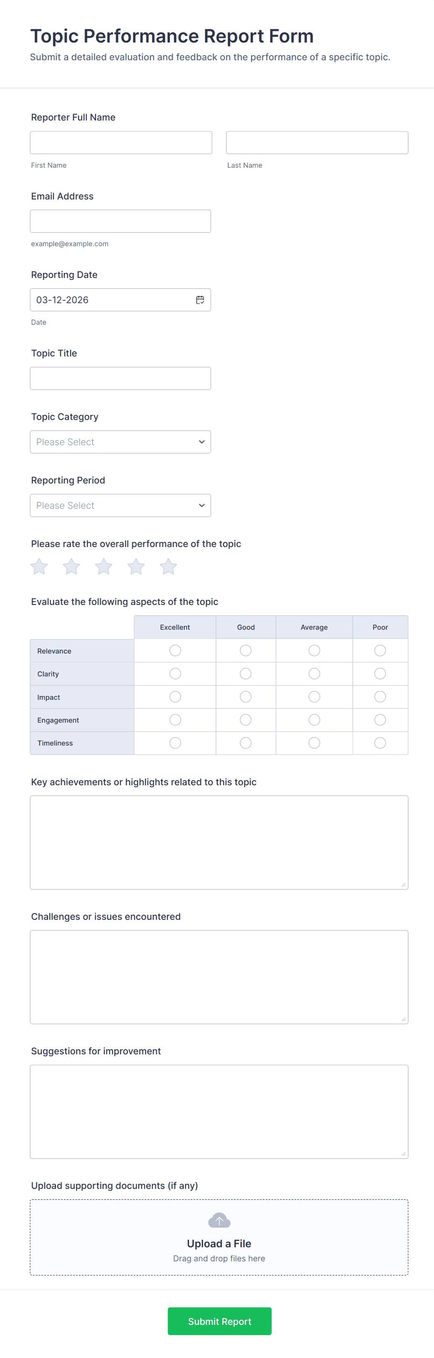This screenshot has width=434, height=1358.
Task: Set Engagement to Poor
Action: click(380, 720)
